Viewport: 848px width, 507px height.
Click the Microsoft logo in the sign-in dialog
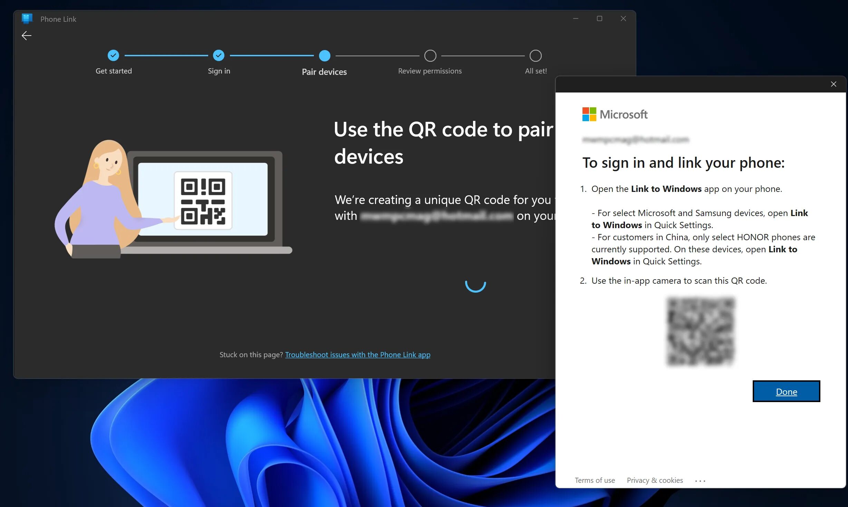[615, 114]
